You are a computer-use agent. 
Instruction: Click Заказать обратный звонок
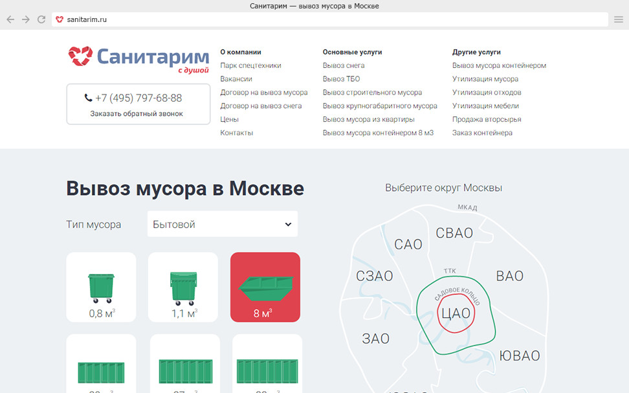(137, 113)
